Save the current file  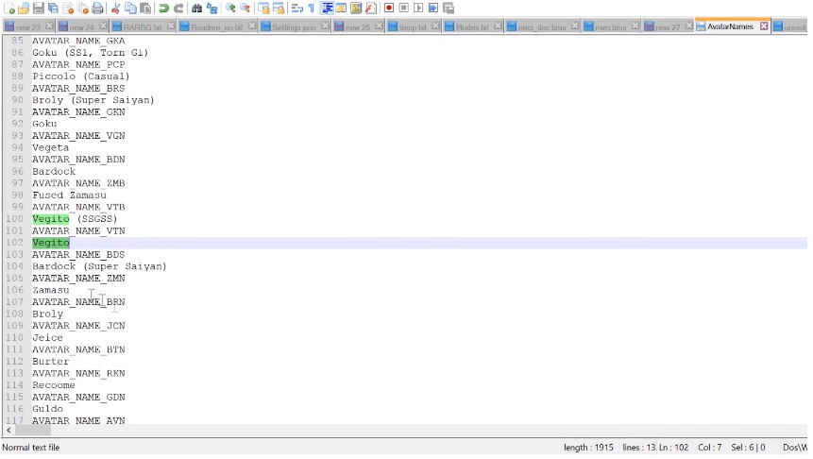tap(39, 8)
